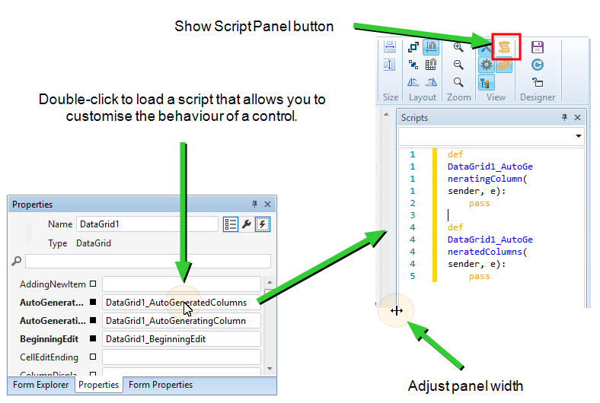Viewport: 600px width, 403px height.
Task: Toggle the snap to grid magnet icon
Action: tap(431, 65)
